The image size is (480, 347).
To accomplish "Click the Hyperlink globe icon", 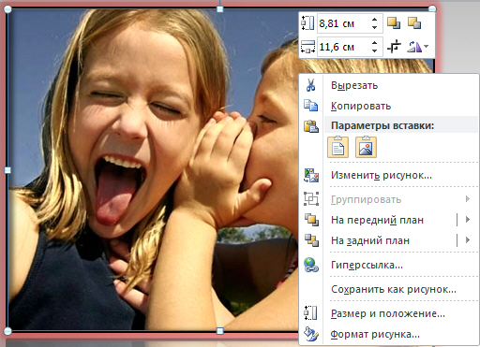I will [311, 265].
